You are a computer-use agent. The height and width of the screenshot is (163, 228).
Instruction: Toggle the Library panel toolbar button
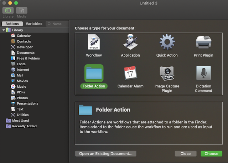point(8,10)
